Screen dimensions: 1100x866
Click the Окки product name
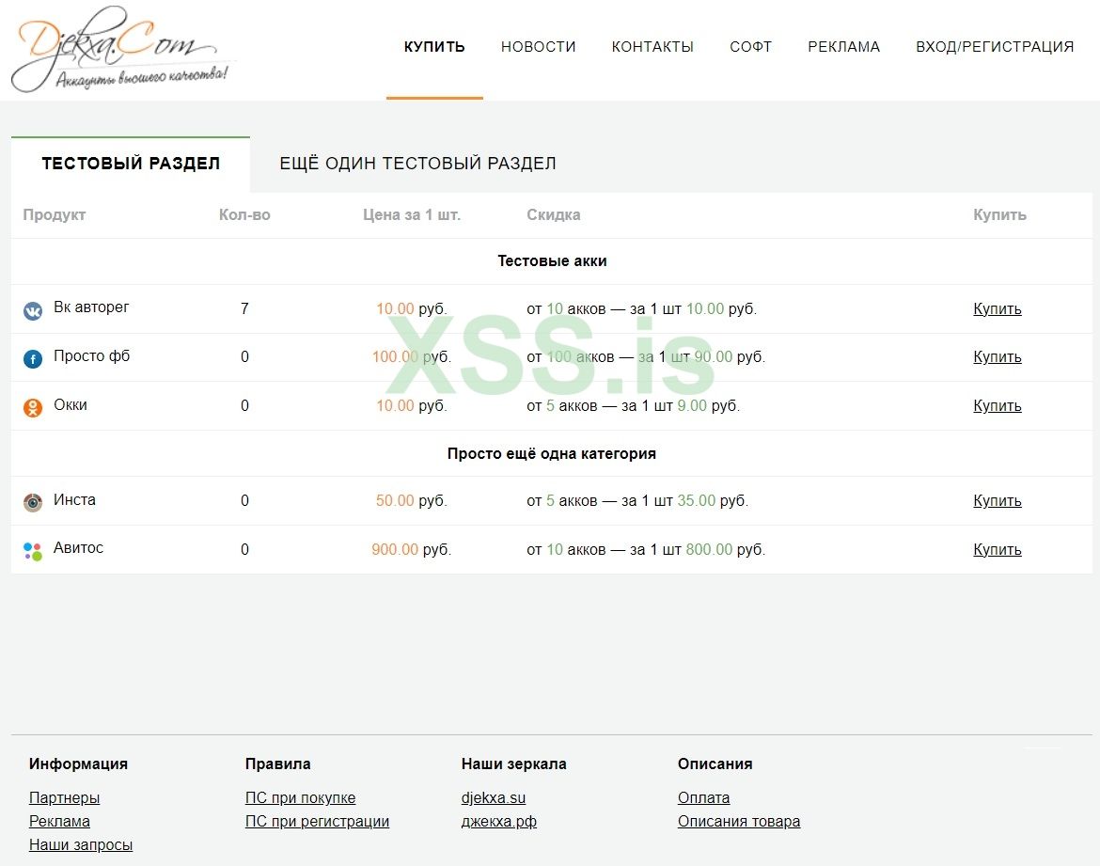(71, 405)
